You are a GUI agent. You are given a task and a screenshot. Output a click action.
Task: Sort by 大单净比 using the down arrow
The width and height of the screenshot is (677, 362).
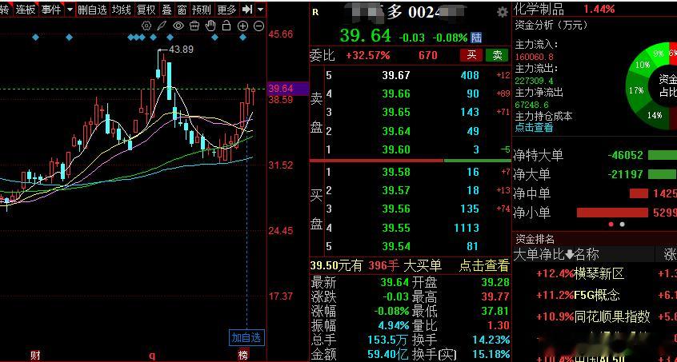(x=569, y=255)
